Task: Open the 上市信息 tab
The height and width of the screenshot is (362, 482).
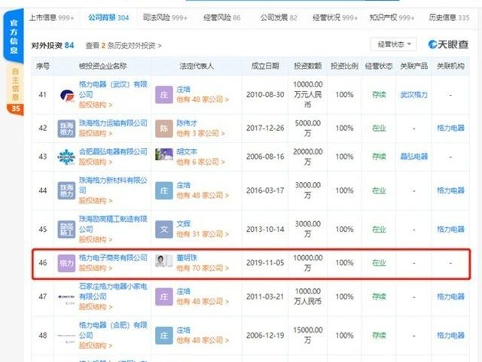Action: pyautogui.click(x=51, y=17)
